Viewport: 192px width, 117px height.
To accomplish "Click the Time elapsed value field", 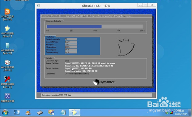I will (71, 50).
